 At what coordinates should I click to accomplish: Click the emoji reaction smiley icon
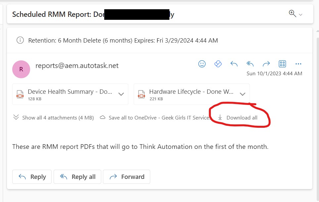[x=202, y=64]
